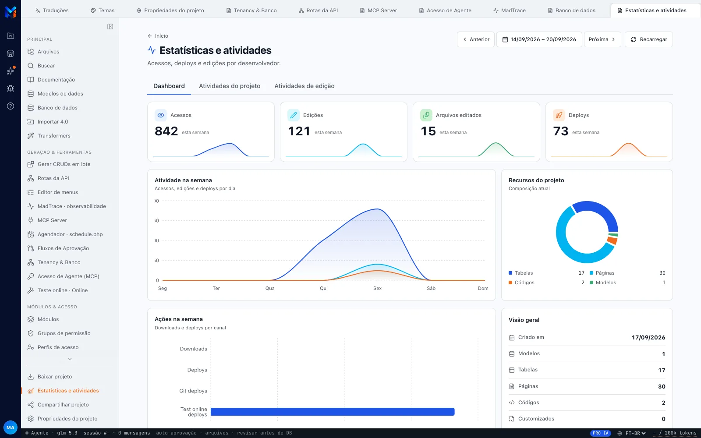701x438 pixels.
Task: Click the bug icon in the left rail
Action: [x=11, y=88]
